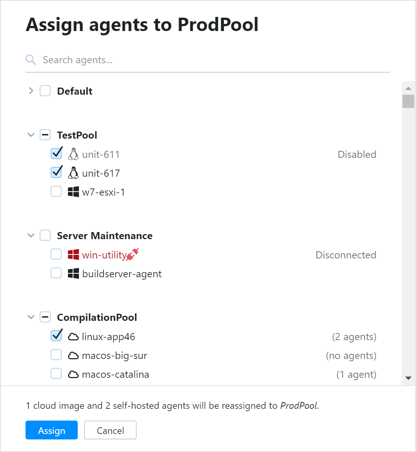Click the cloud icon next to linux-app46
The image size is (417, 452).
coord(73,336)
